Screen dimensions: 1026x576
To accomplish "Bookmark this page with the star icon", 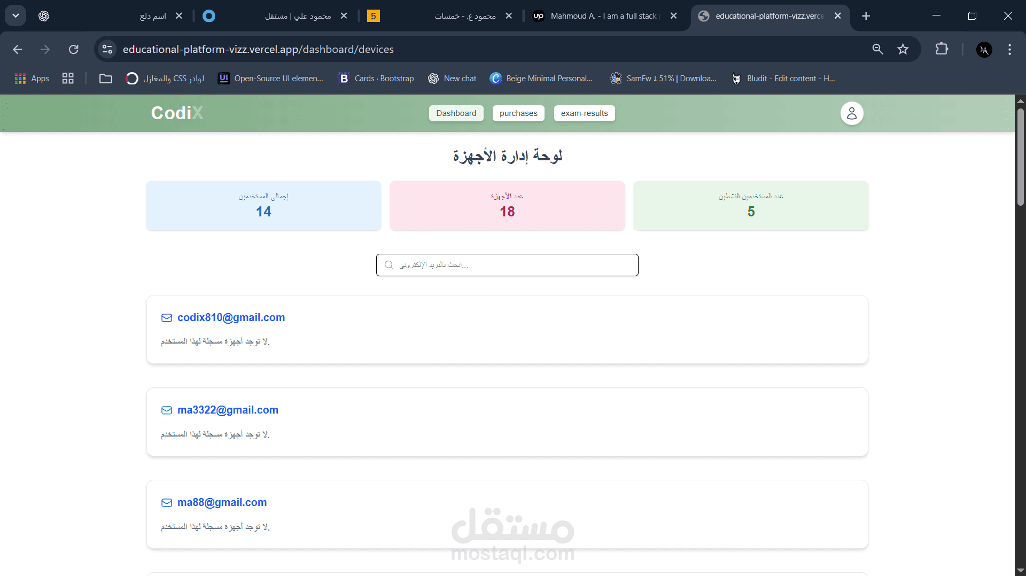I will coord(903,50).
